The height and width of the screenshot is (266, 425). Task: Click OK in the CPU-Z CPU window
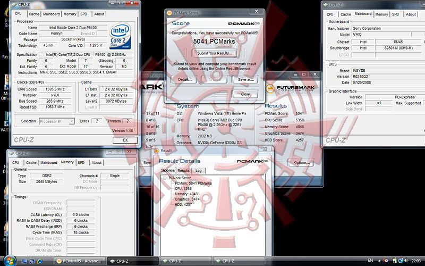pos(125,140)
